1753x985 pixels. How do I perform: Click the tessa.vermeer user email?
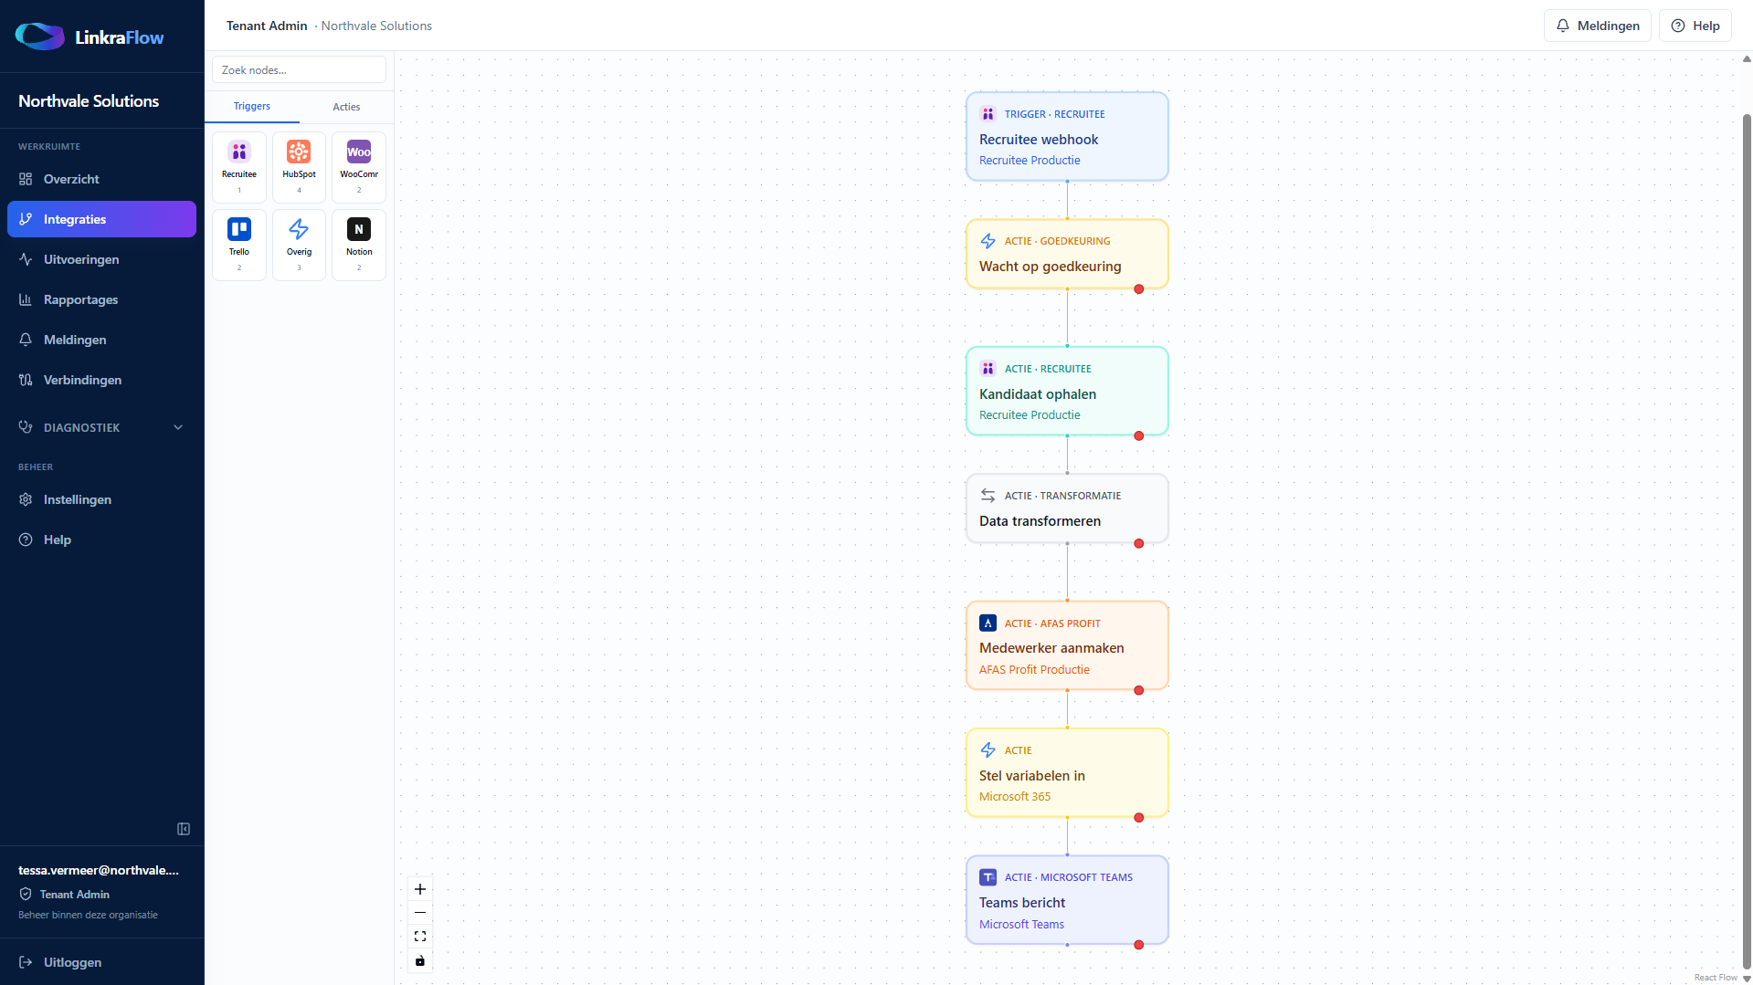pyautogui.click(x=99, y=870)
